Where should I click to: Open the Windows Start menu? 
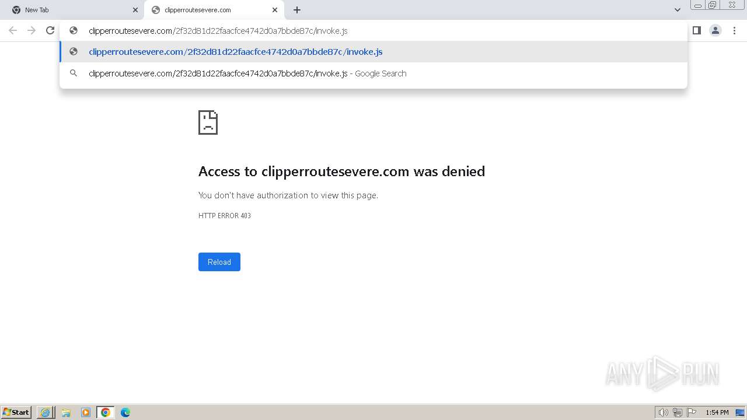16,412
